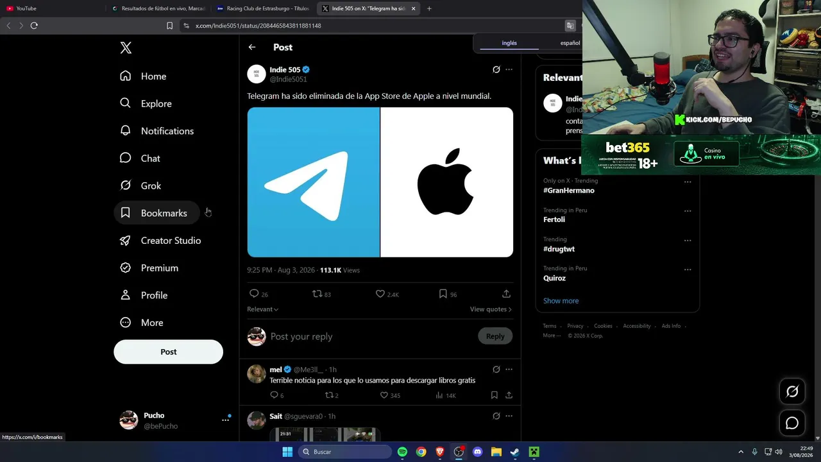The width and height of the screenshot is (821, 462).
Task: Click View quotes link
Action: tap(491, 309)
